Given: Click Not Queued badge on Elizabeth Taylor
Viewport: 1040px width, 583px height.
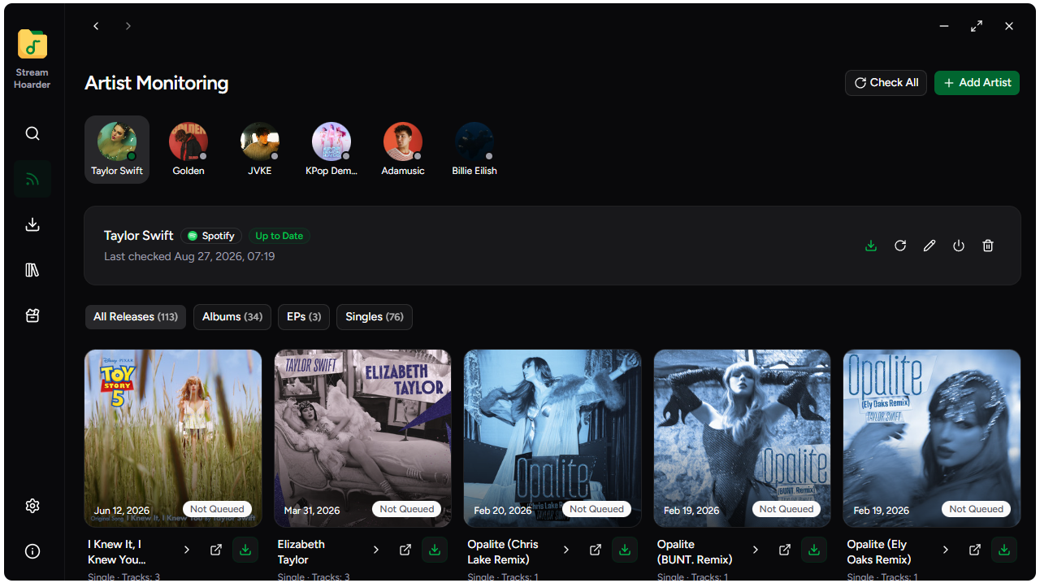Looking at the screenshot, I should coord(407,509).
